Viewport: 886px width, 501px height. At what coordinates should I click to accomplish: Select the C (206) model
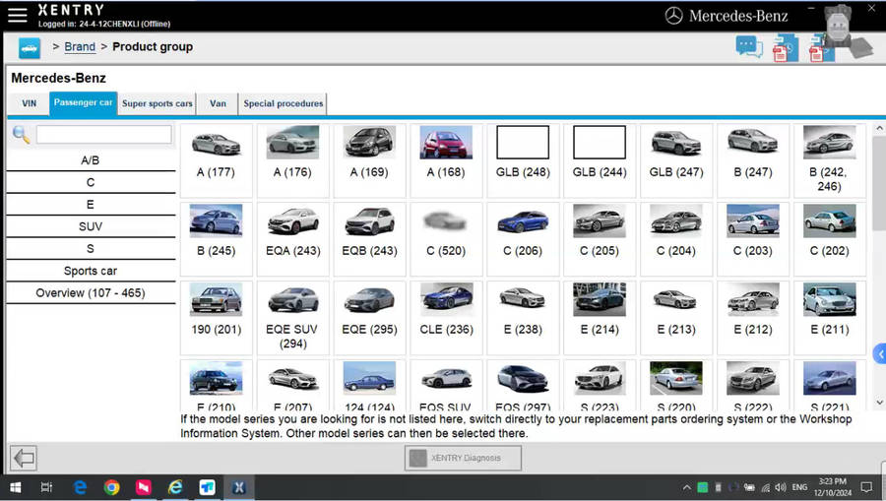[x=523, y=239]
